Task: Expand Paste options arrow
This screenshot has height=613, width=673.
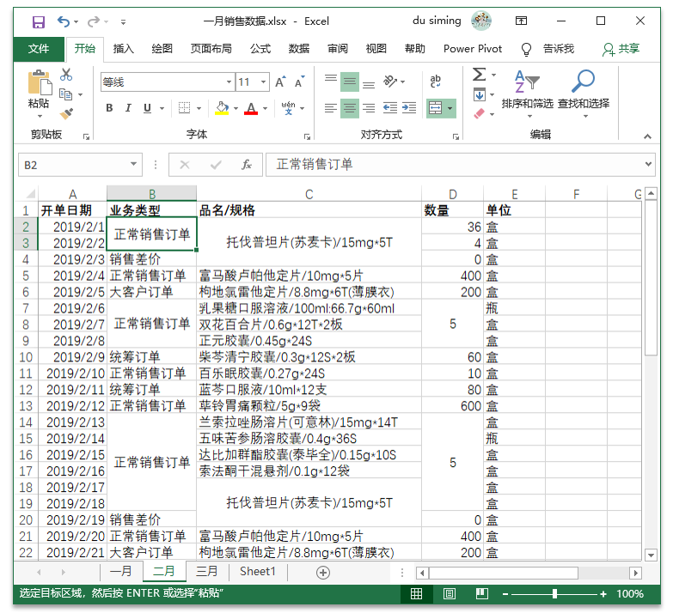Action: (40, 116)
